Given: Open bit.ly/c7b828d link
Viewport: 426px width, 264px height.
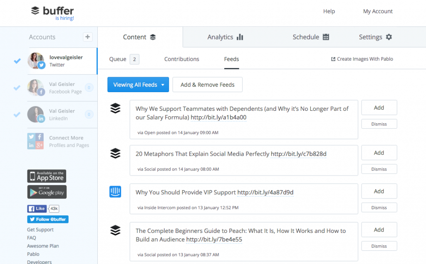Looking at the screenshot, I should [299, 154].
